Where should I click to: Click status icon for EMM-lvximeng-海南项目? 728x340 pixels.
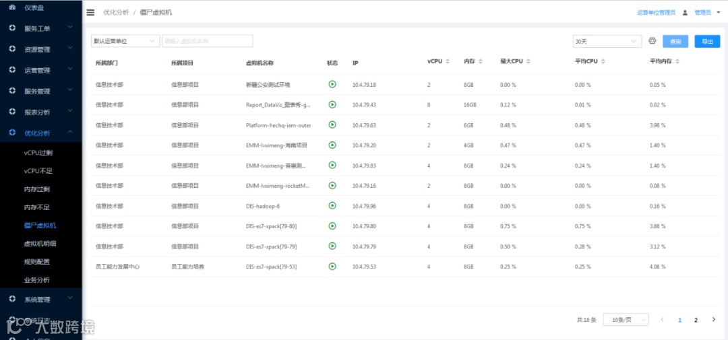tap(332, 145)
